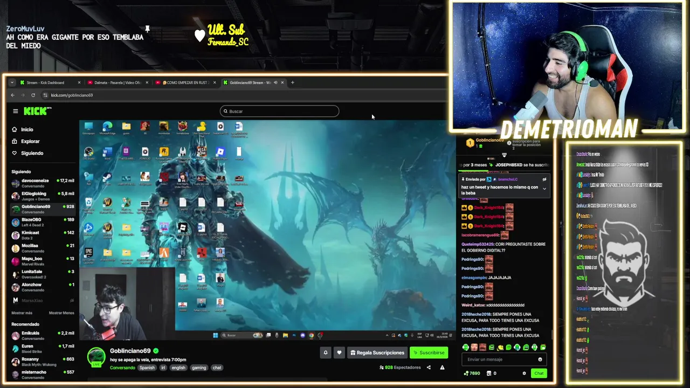Switch to the COMO EMPEZAR EN RUST tab
The image size is (690, 388).
click(187, 82)
